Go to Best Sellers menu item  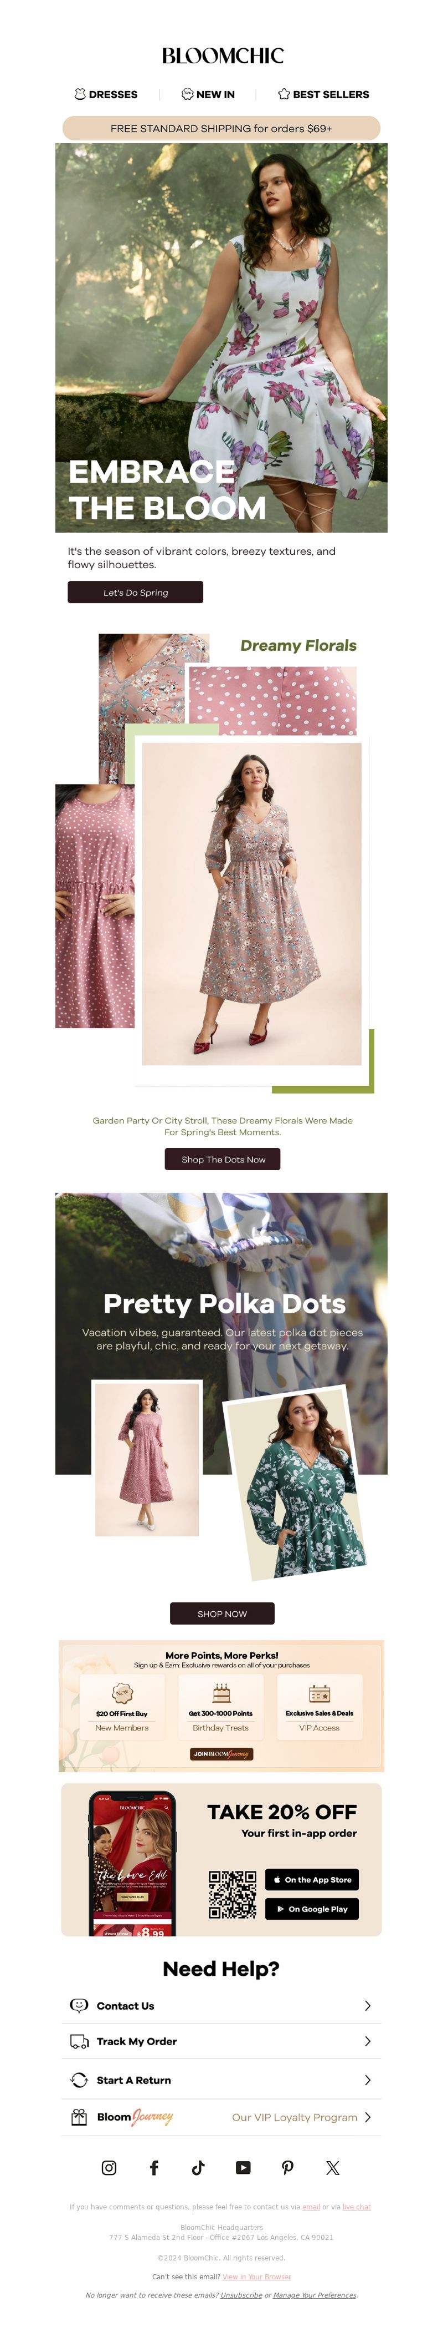pos(323,94)
